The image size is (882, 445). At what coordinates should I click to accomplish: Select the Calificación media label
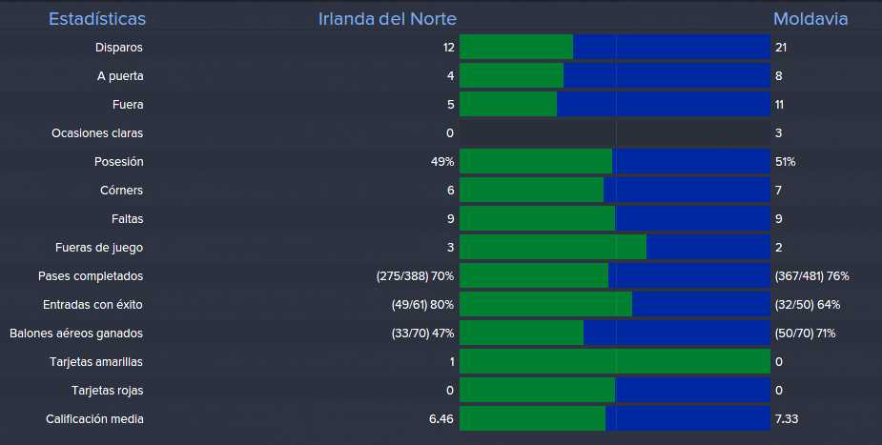pos(94,419)
